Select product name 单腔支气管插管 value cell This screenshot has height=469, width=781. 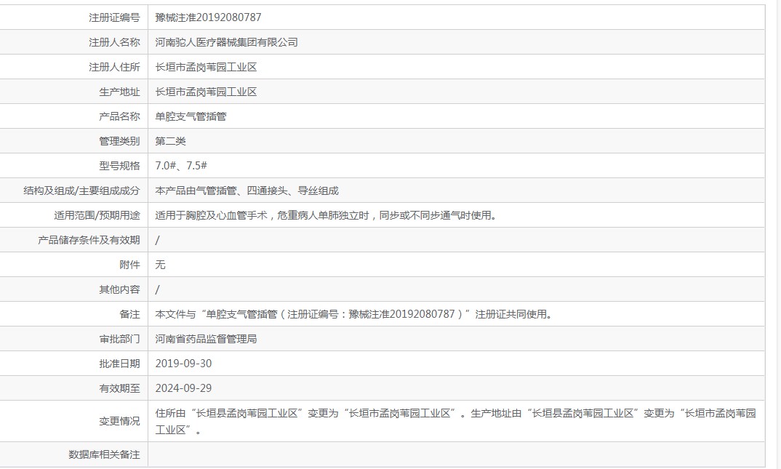point(191,116)
